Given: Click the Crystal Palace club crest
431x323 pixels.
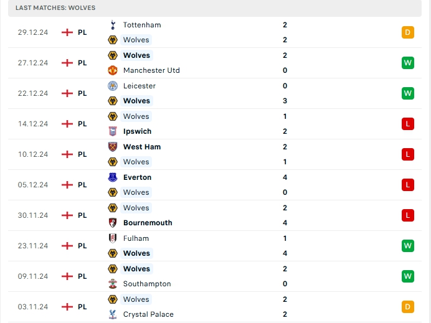Looking at the screenshot, I should (x=113, y=314).
